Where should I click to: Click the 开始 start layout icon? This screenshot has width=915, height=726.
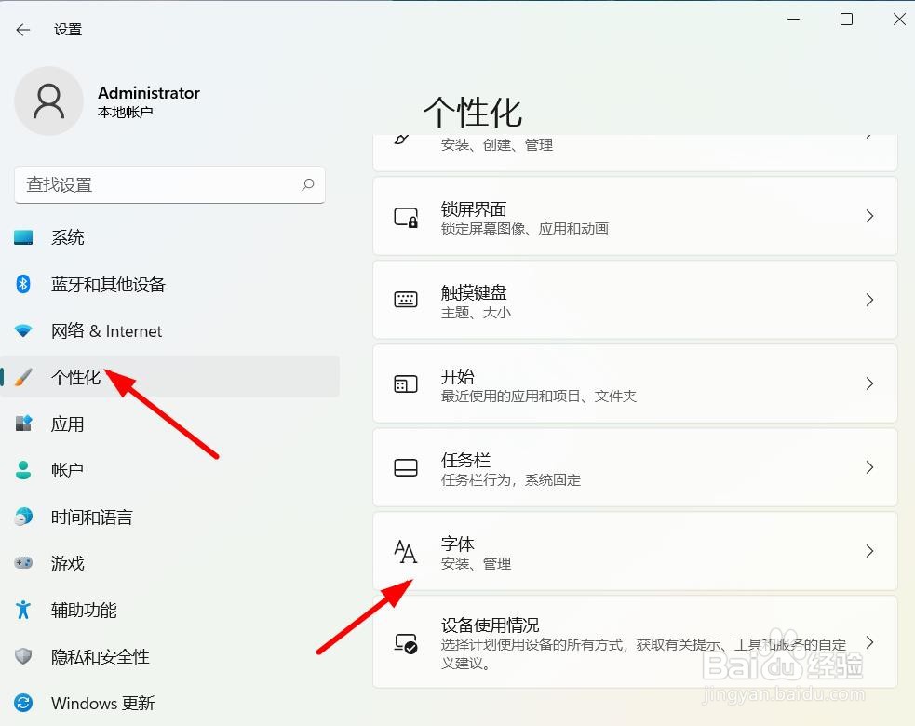coord(406,384)
